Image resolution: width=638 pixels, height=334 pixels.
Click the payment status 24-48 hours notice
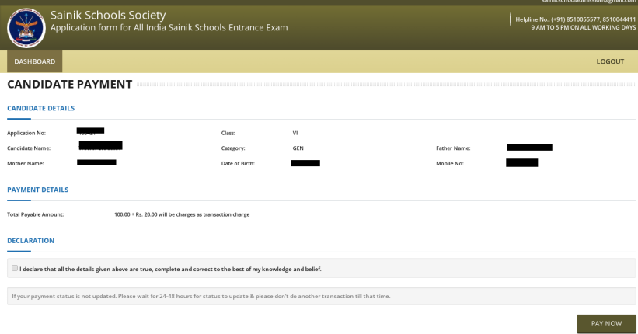[x=201, y=296]
